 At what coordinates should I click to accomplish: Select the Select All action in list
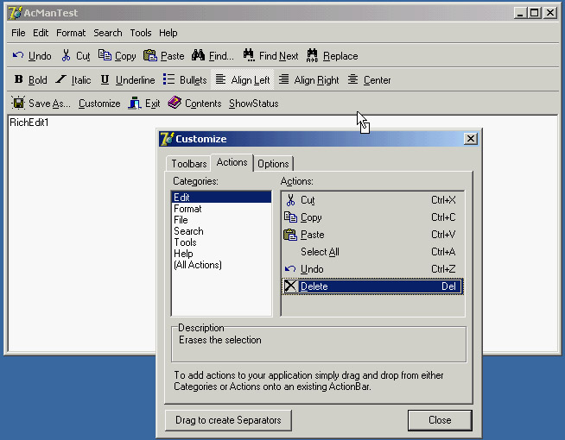click(320, 252)
